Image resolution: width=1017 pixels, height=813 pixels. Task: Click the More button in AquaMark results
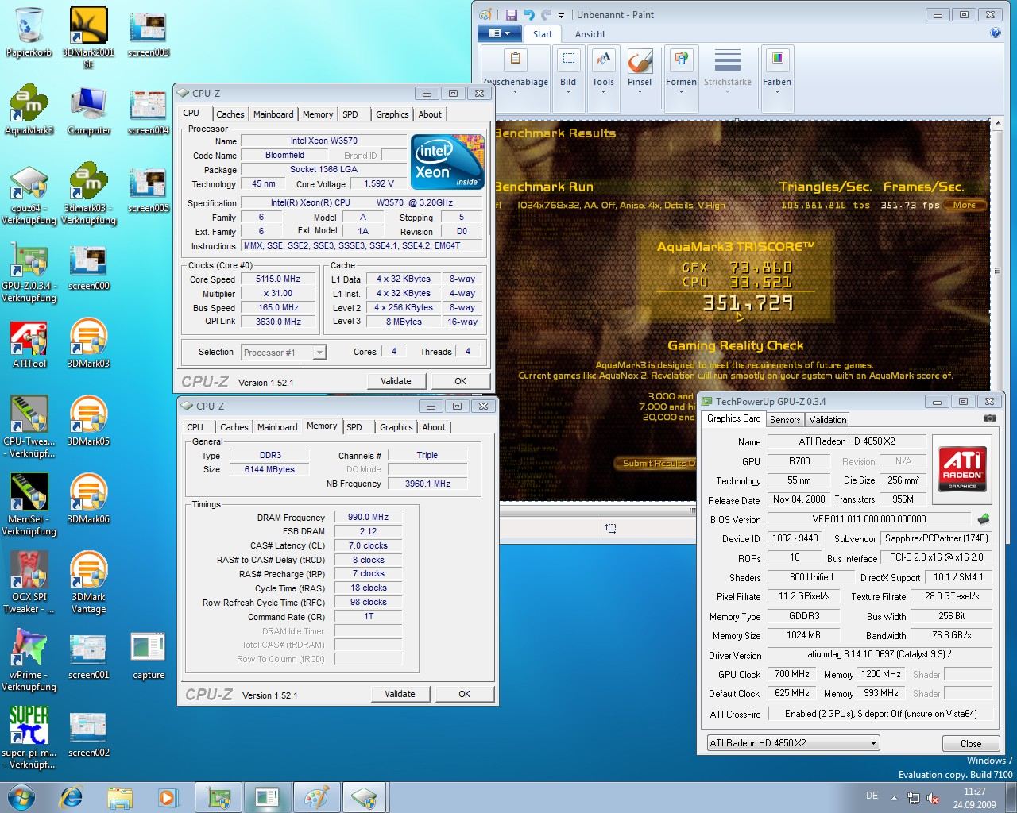point(965,205)
